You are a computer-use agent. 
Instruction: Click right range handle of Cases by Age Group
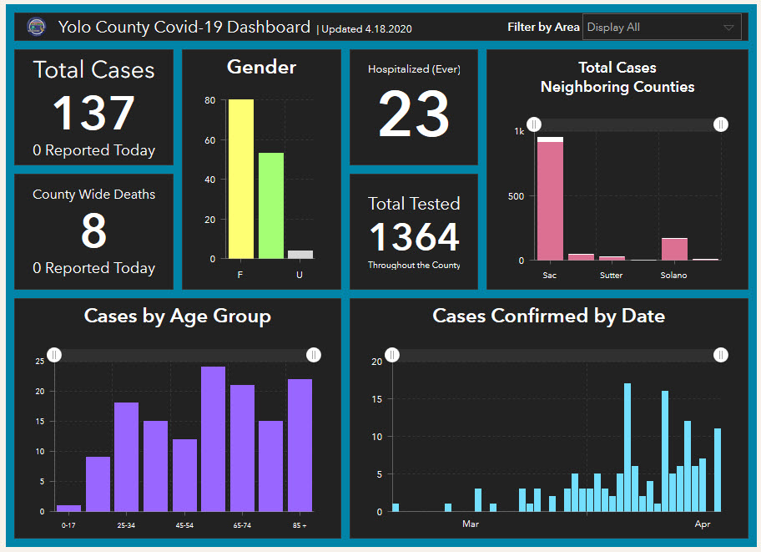(314, 355)
